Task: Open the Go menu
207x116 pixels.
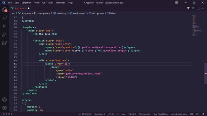Action: pyautogui.click(x=44, y=3)
